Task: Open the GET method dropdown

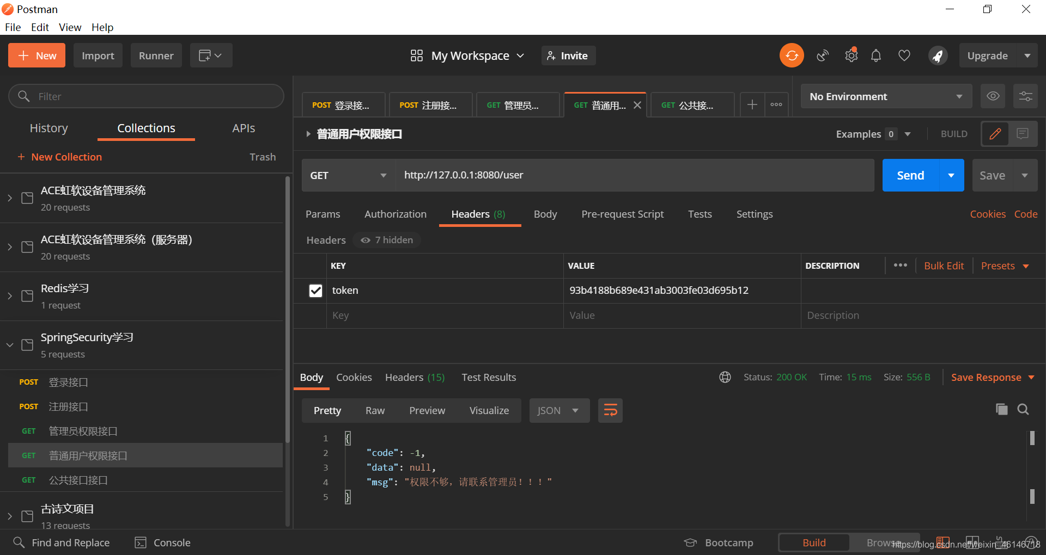Action: (349, 175)
